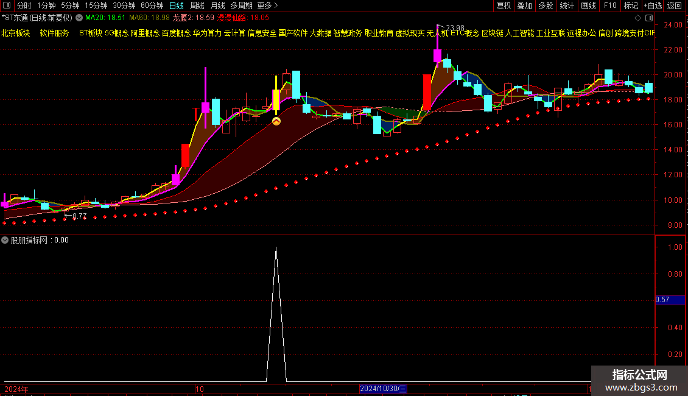Switch to the 分时 intraday view
The image size is (688, 396).
(24, 5)
